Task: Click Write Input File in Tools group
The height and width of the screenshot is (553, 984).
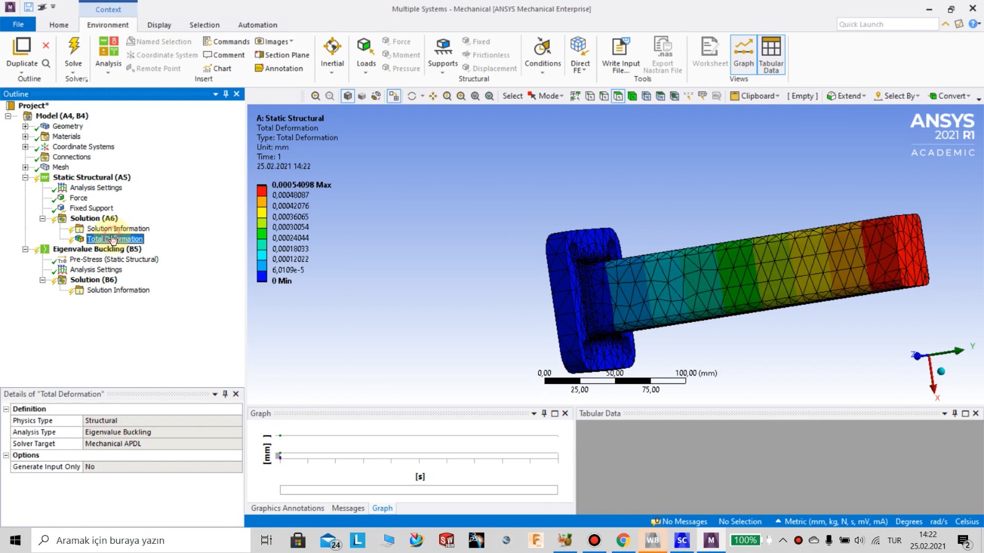Action: [x=620, y=54]
